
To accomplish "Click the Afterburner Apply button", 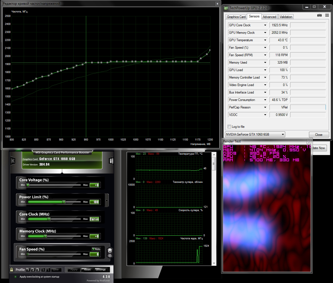I will (74, 269).
